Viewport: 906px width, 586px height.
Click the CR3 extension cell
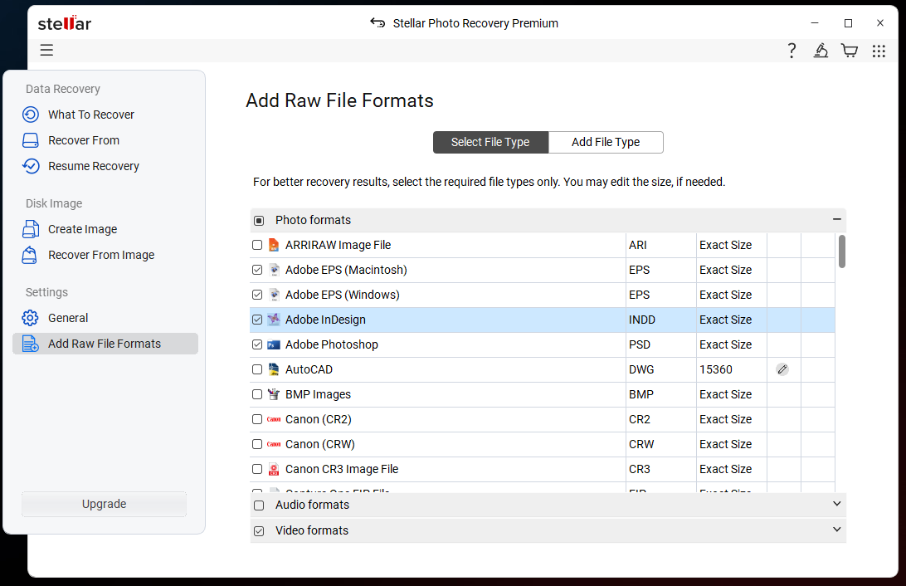(661, 469)
